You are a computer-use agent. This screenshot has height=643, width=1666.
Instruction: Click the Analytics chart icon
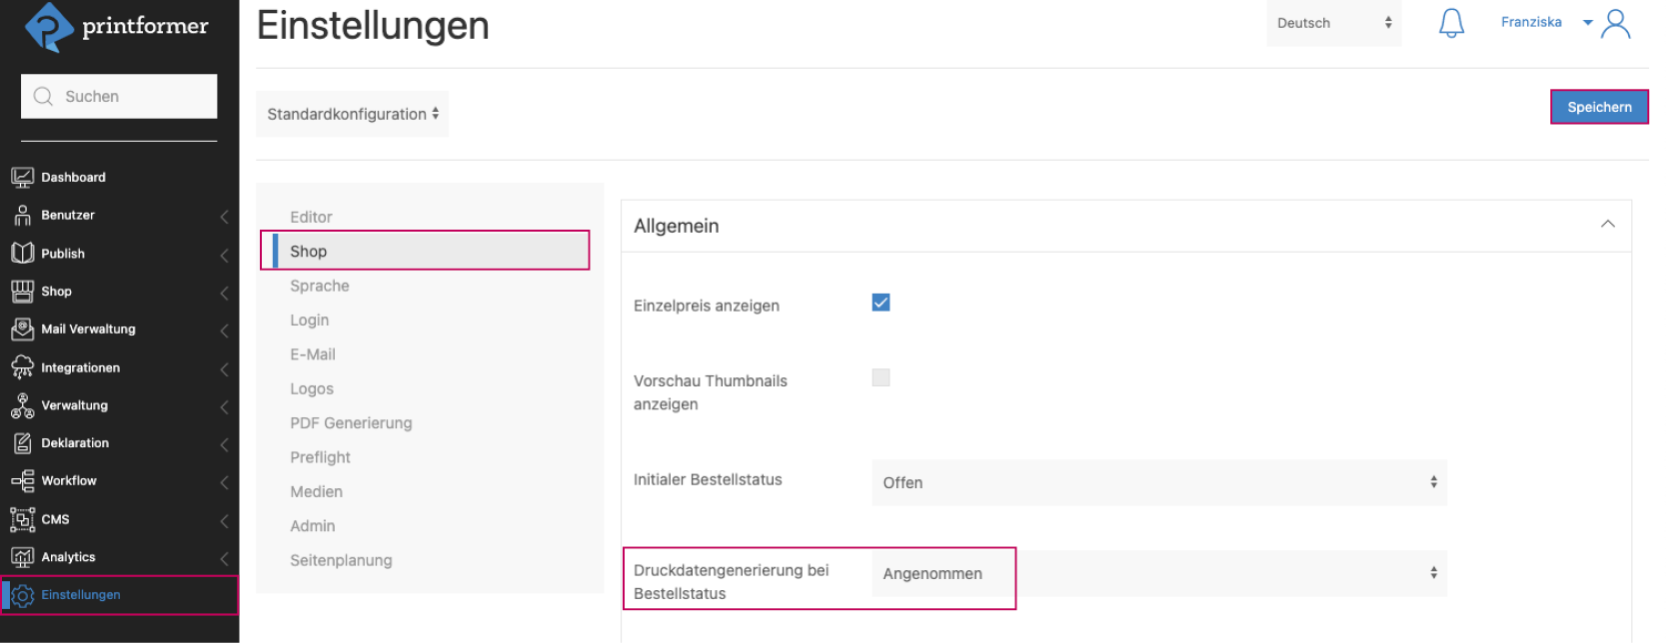click(x=22, y=557)
